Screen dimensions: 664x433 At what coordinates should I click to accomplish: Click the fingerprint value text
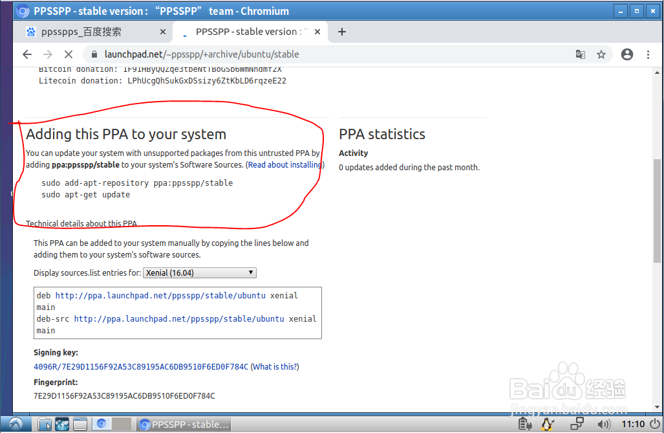coord(125,396)
